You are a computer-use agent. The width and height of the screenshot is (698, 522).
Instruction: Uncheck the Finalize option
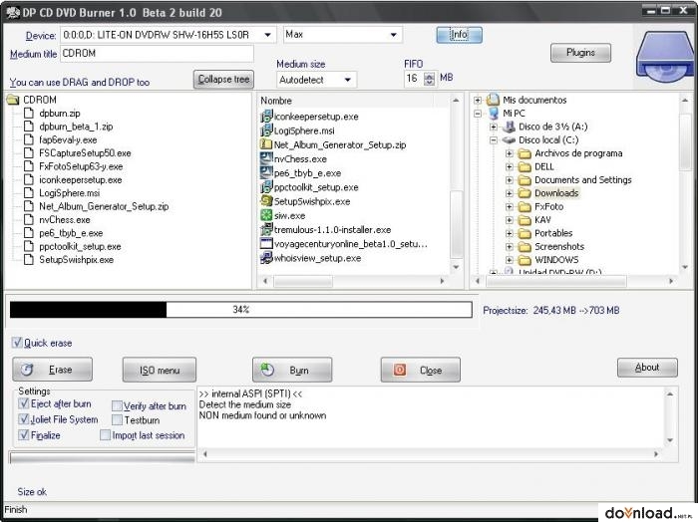[x=24, y=434]
